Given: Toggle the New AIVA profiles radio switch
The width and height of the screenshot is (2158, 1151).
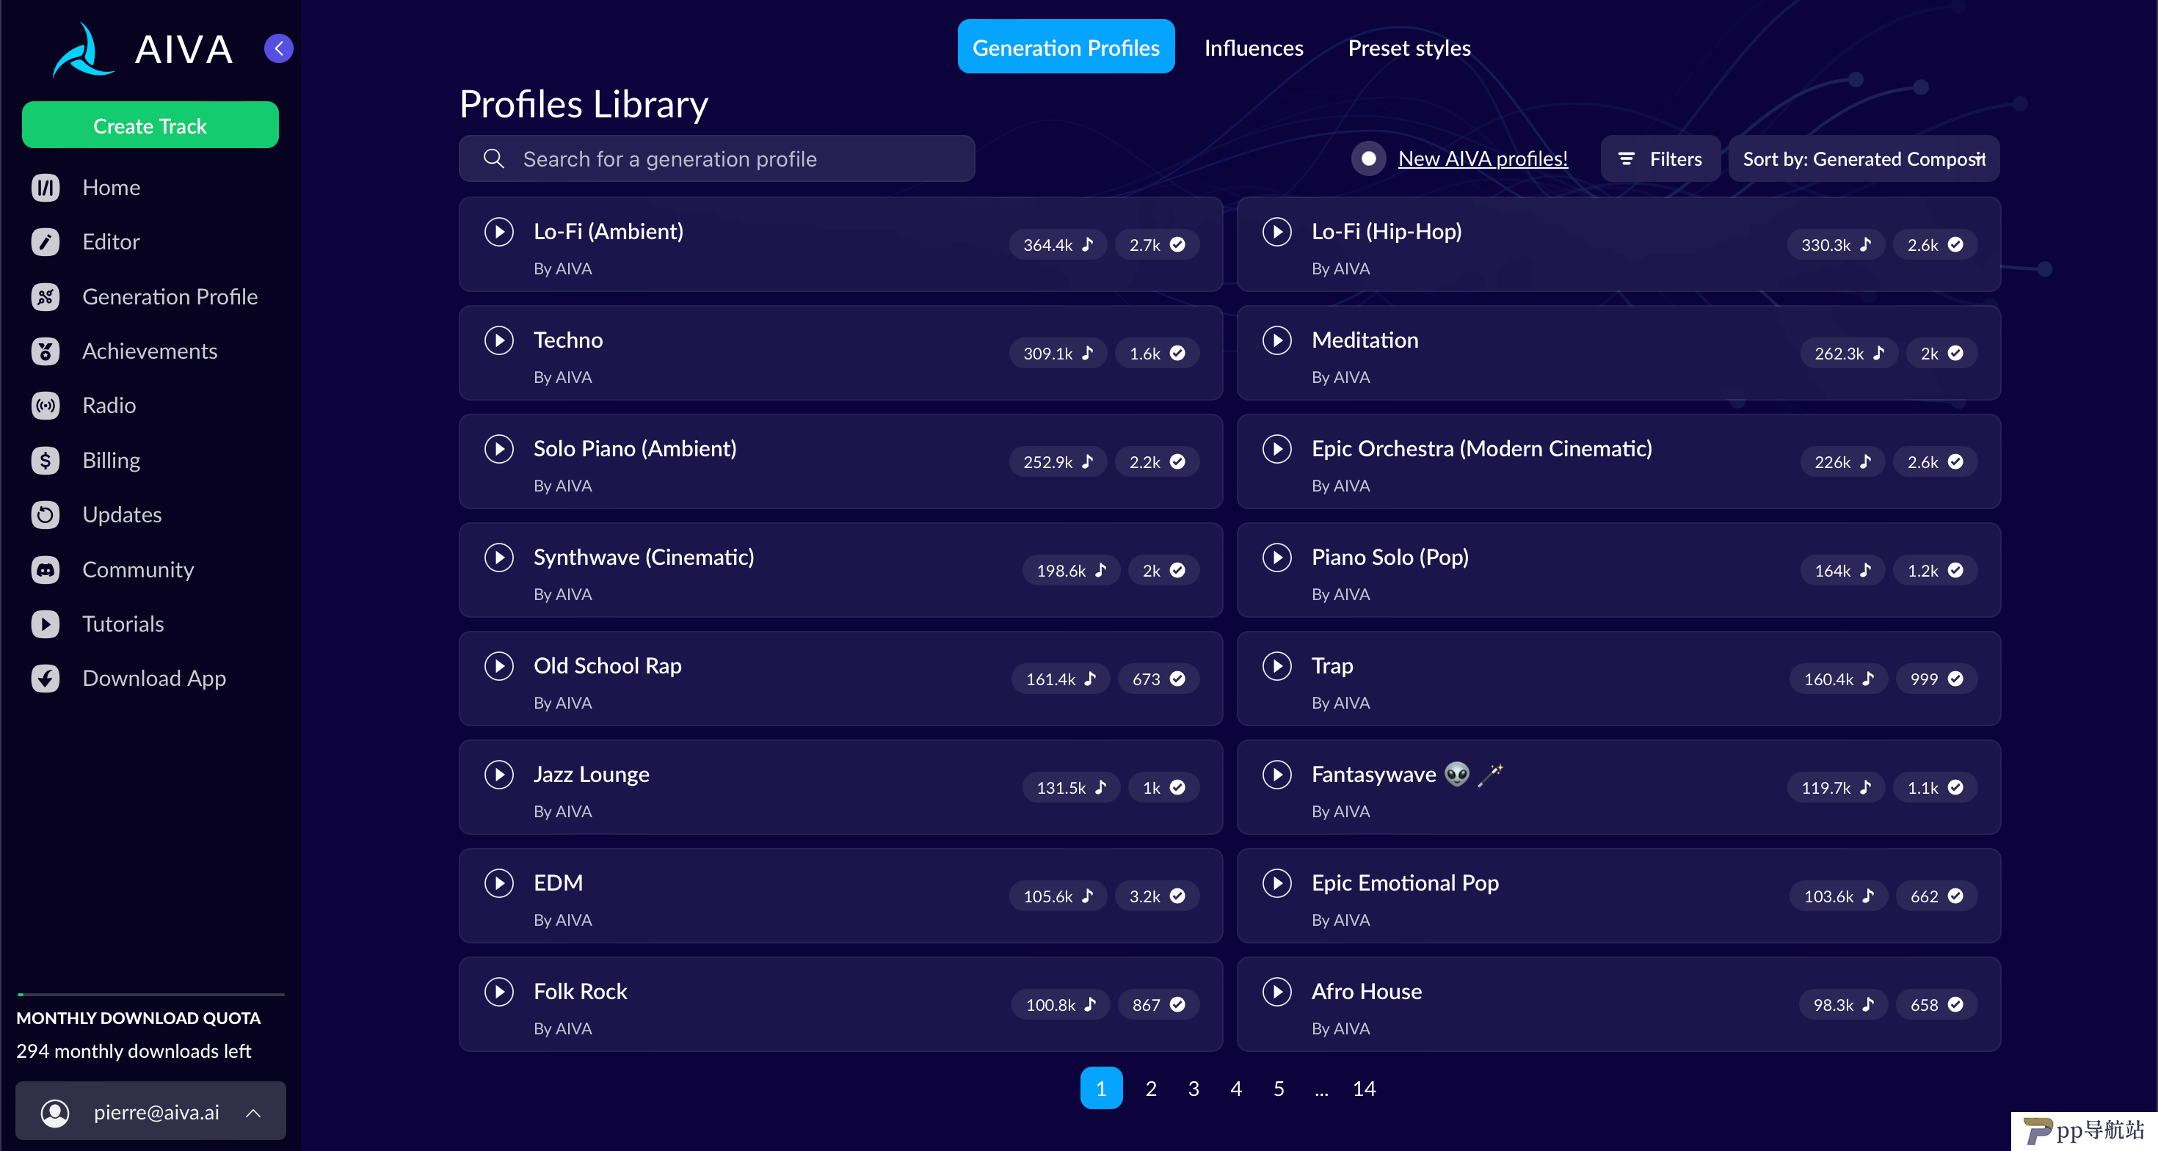Looking at the screenshot, I should (x=1368, y=158).
